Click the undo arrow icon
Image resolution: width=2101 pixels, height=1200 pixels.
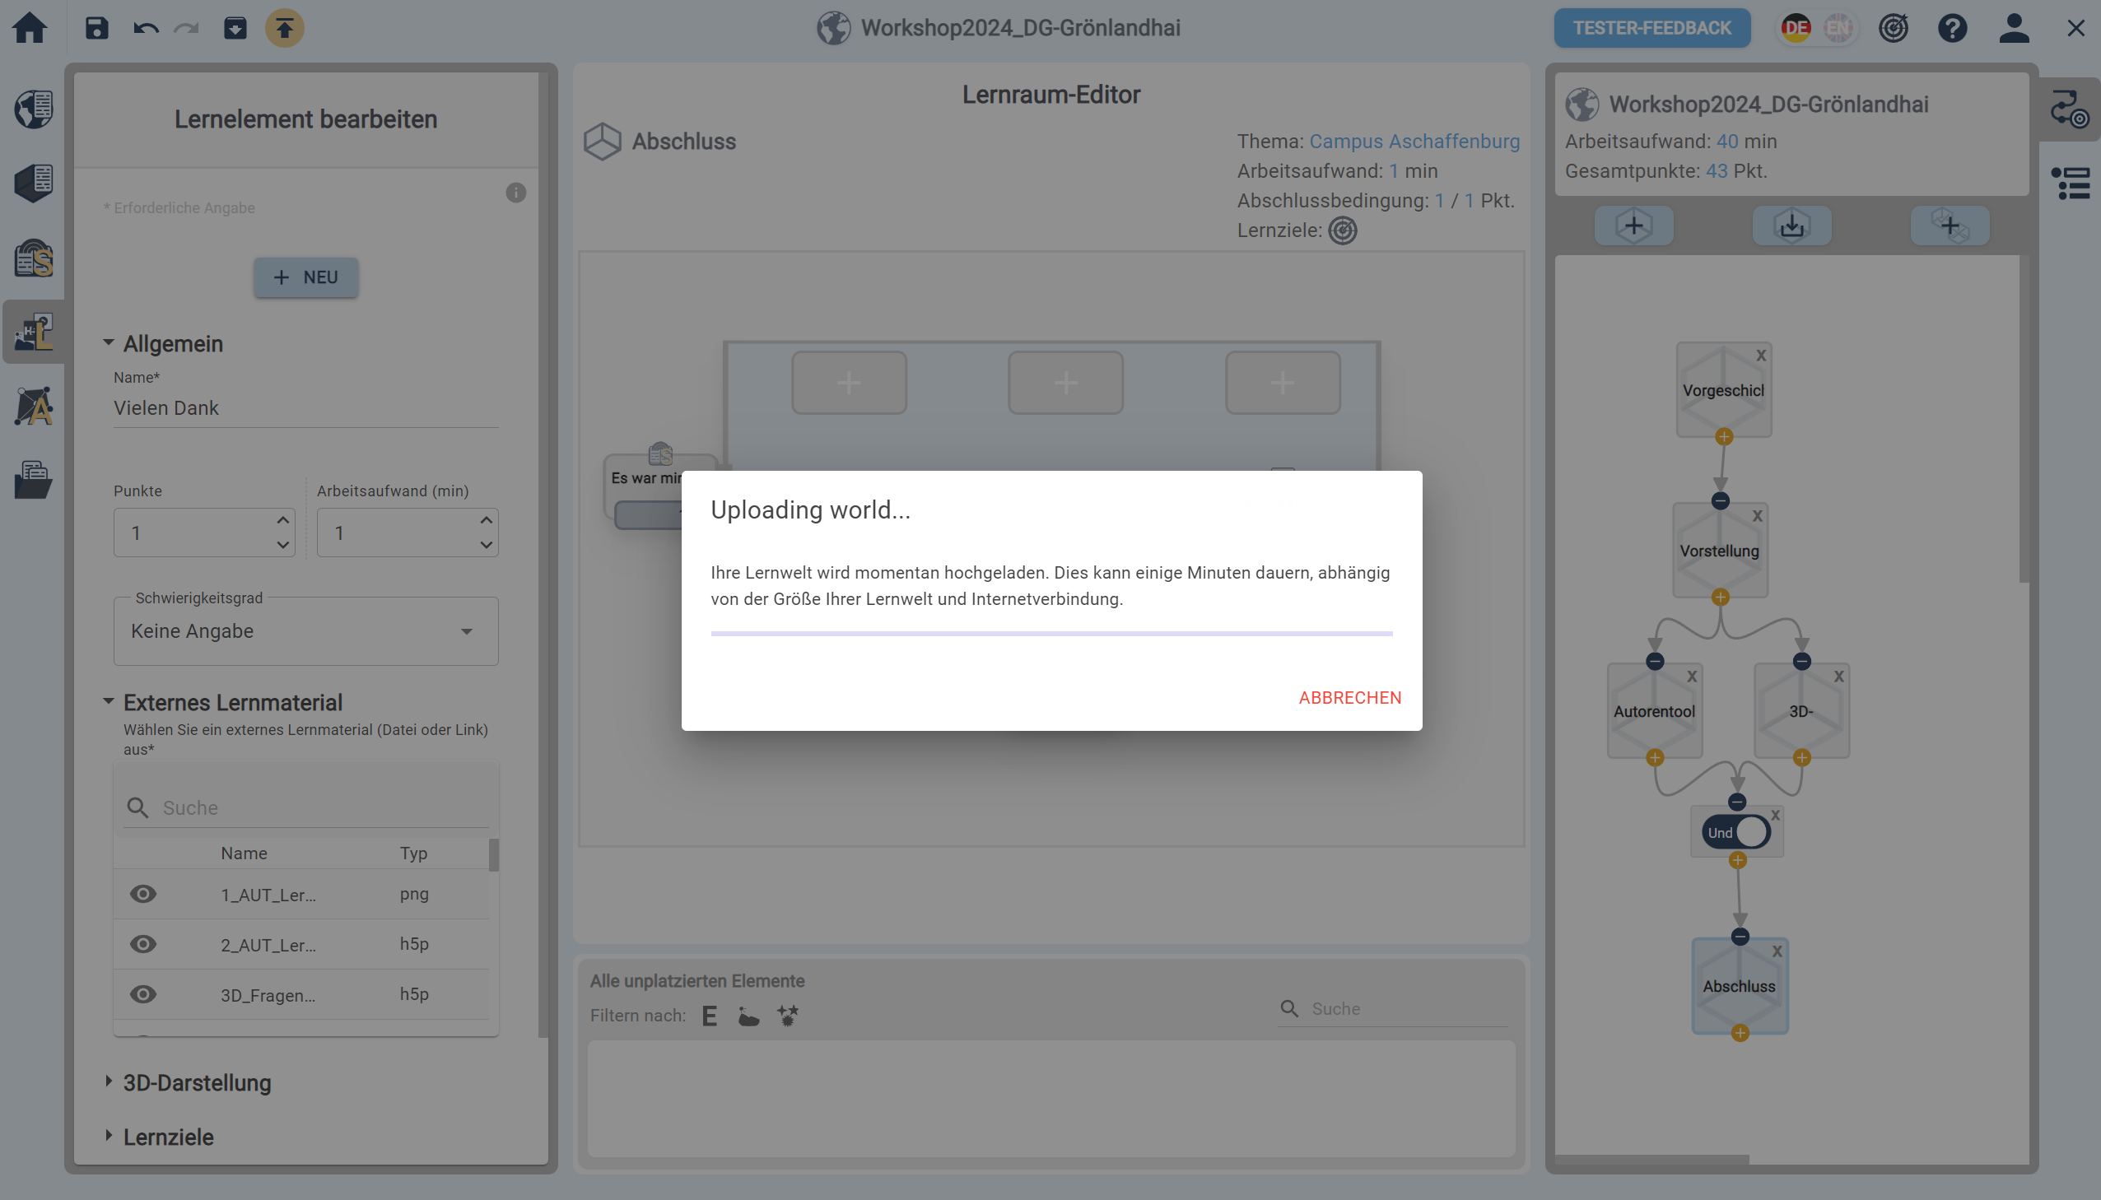click(146, 28)
